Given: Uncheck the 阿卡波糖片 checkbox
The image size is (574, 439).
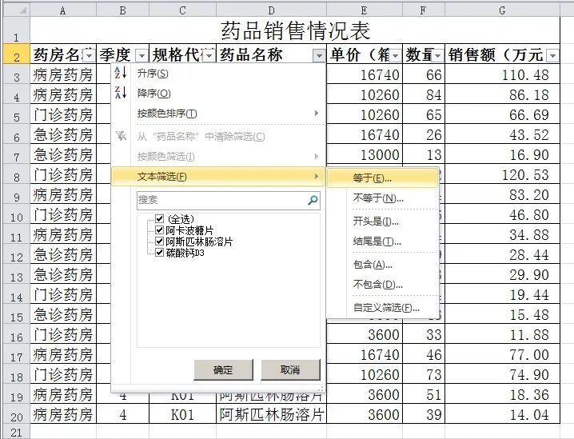Looking at the screenshot, I should click(159, 230).
